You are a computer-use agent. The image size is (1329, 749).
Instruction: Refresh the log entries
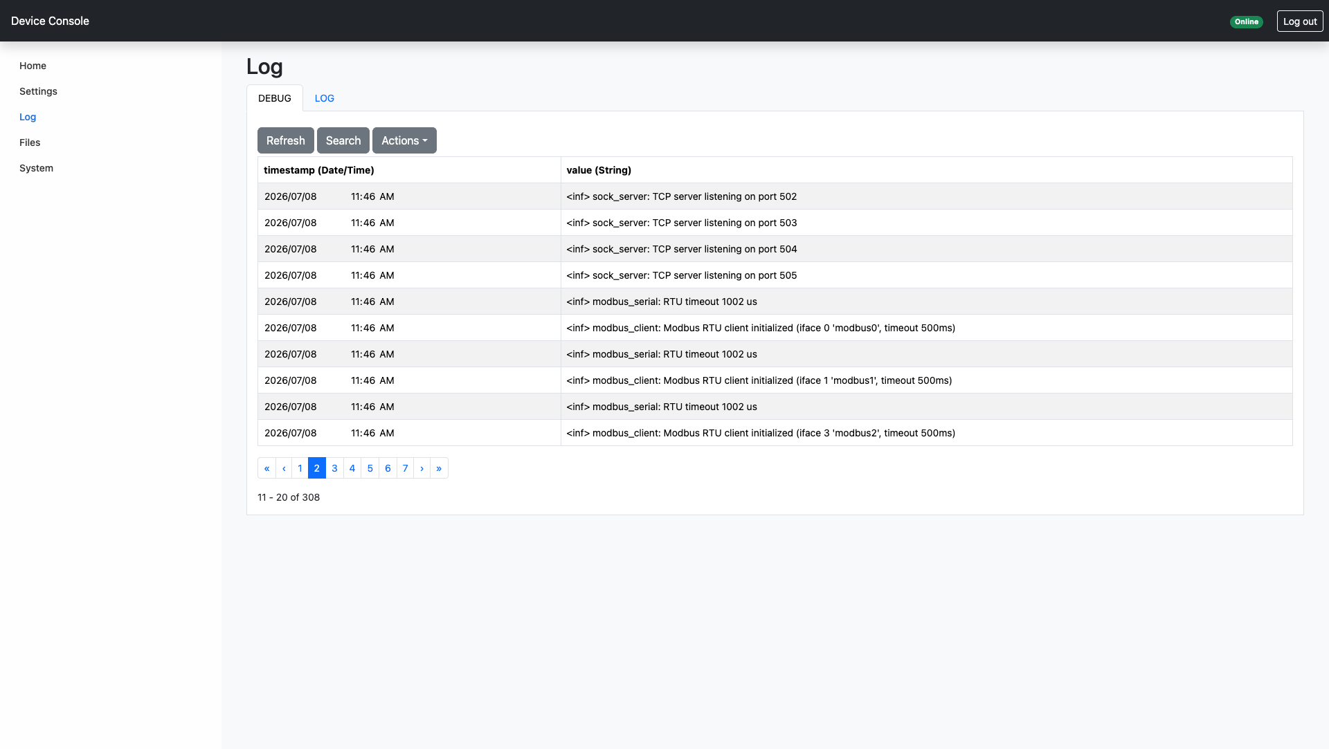click(x=286, y=140)
